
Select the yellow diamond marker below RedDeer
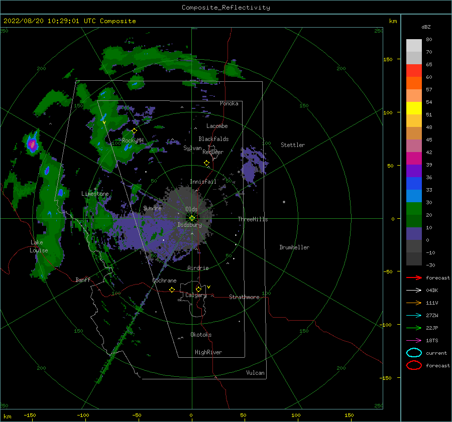click(207, 163)
